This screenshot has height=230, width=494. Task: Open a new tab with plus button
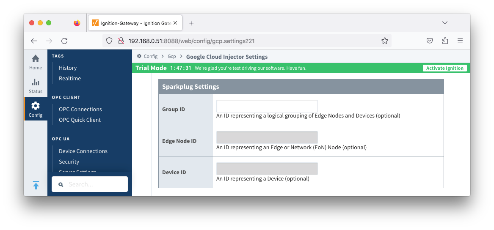click(191, 23)
